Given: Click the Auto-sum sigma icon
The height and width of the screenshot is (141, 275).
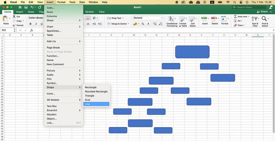Looking at the screenshot, I should 235,17.
